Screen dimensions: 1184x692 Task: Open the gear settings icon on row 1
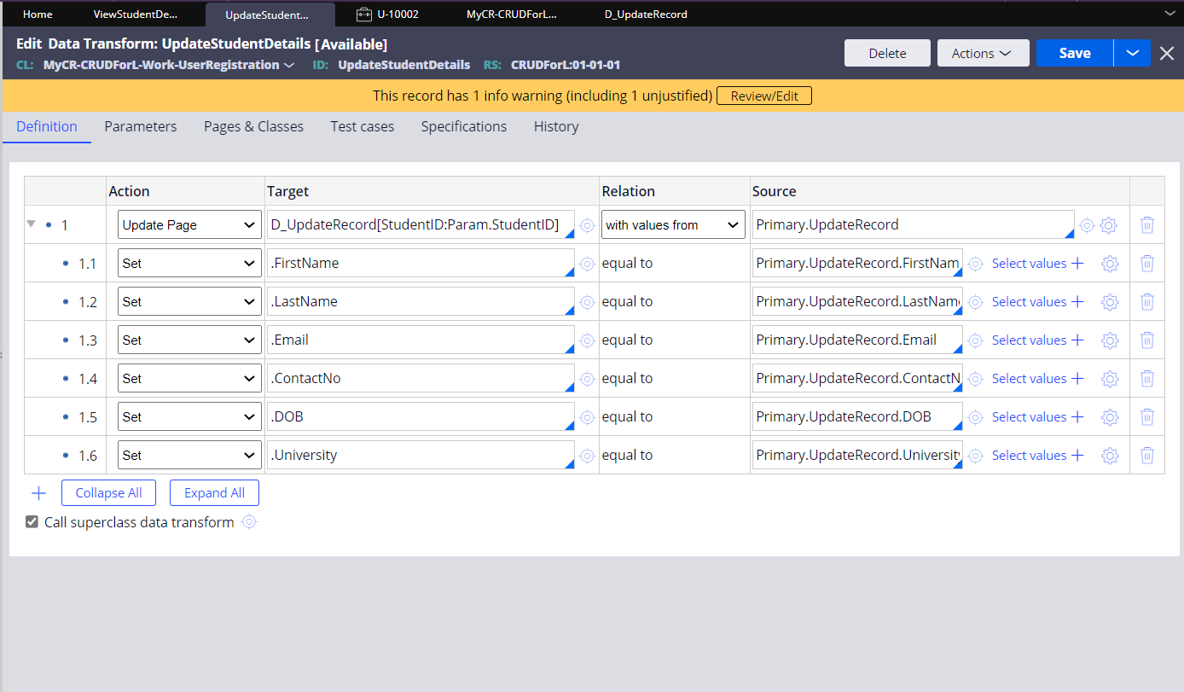(x=1108, y=224)
